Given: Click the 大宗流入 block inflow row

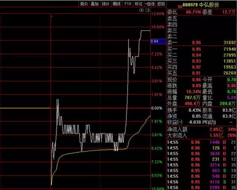Looking at the screenshot, I should 201,135.
